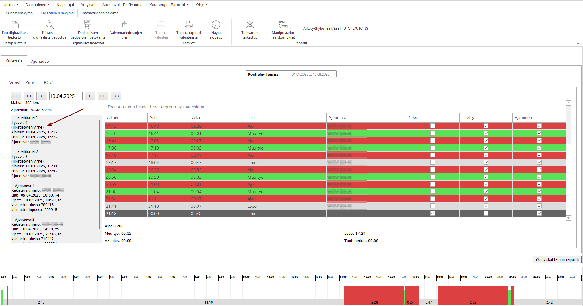Open Esikatselu digitaalista tiedostoa preview icon
583x306 pixels.
(x=50, y=25)
